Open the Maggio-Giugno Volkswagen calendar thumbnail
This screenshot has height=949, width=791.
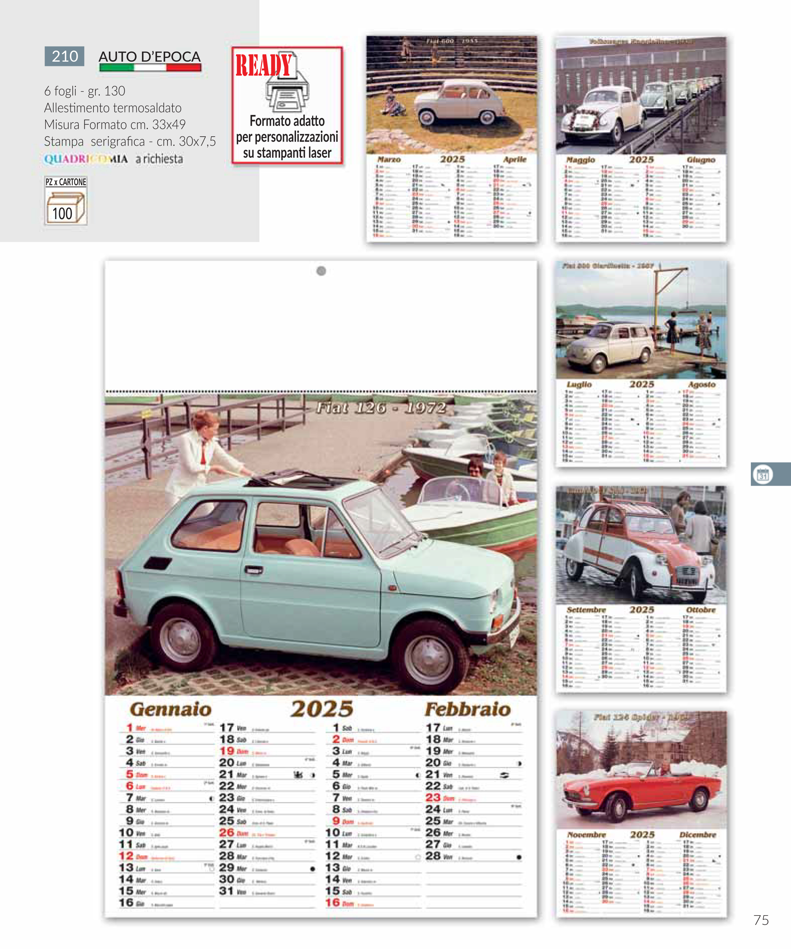(641, 139)
